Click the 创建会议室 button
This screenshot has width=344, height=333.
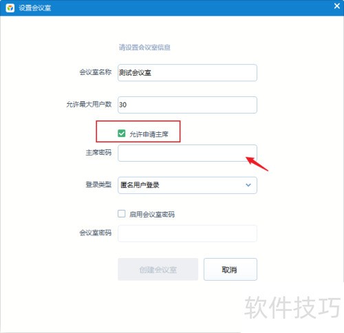158,269
